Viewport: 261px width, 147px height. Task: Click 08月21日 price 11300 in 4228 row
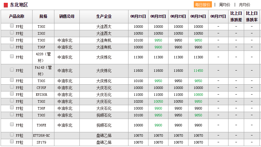pyautogui.click(x=138, y=57)
